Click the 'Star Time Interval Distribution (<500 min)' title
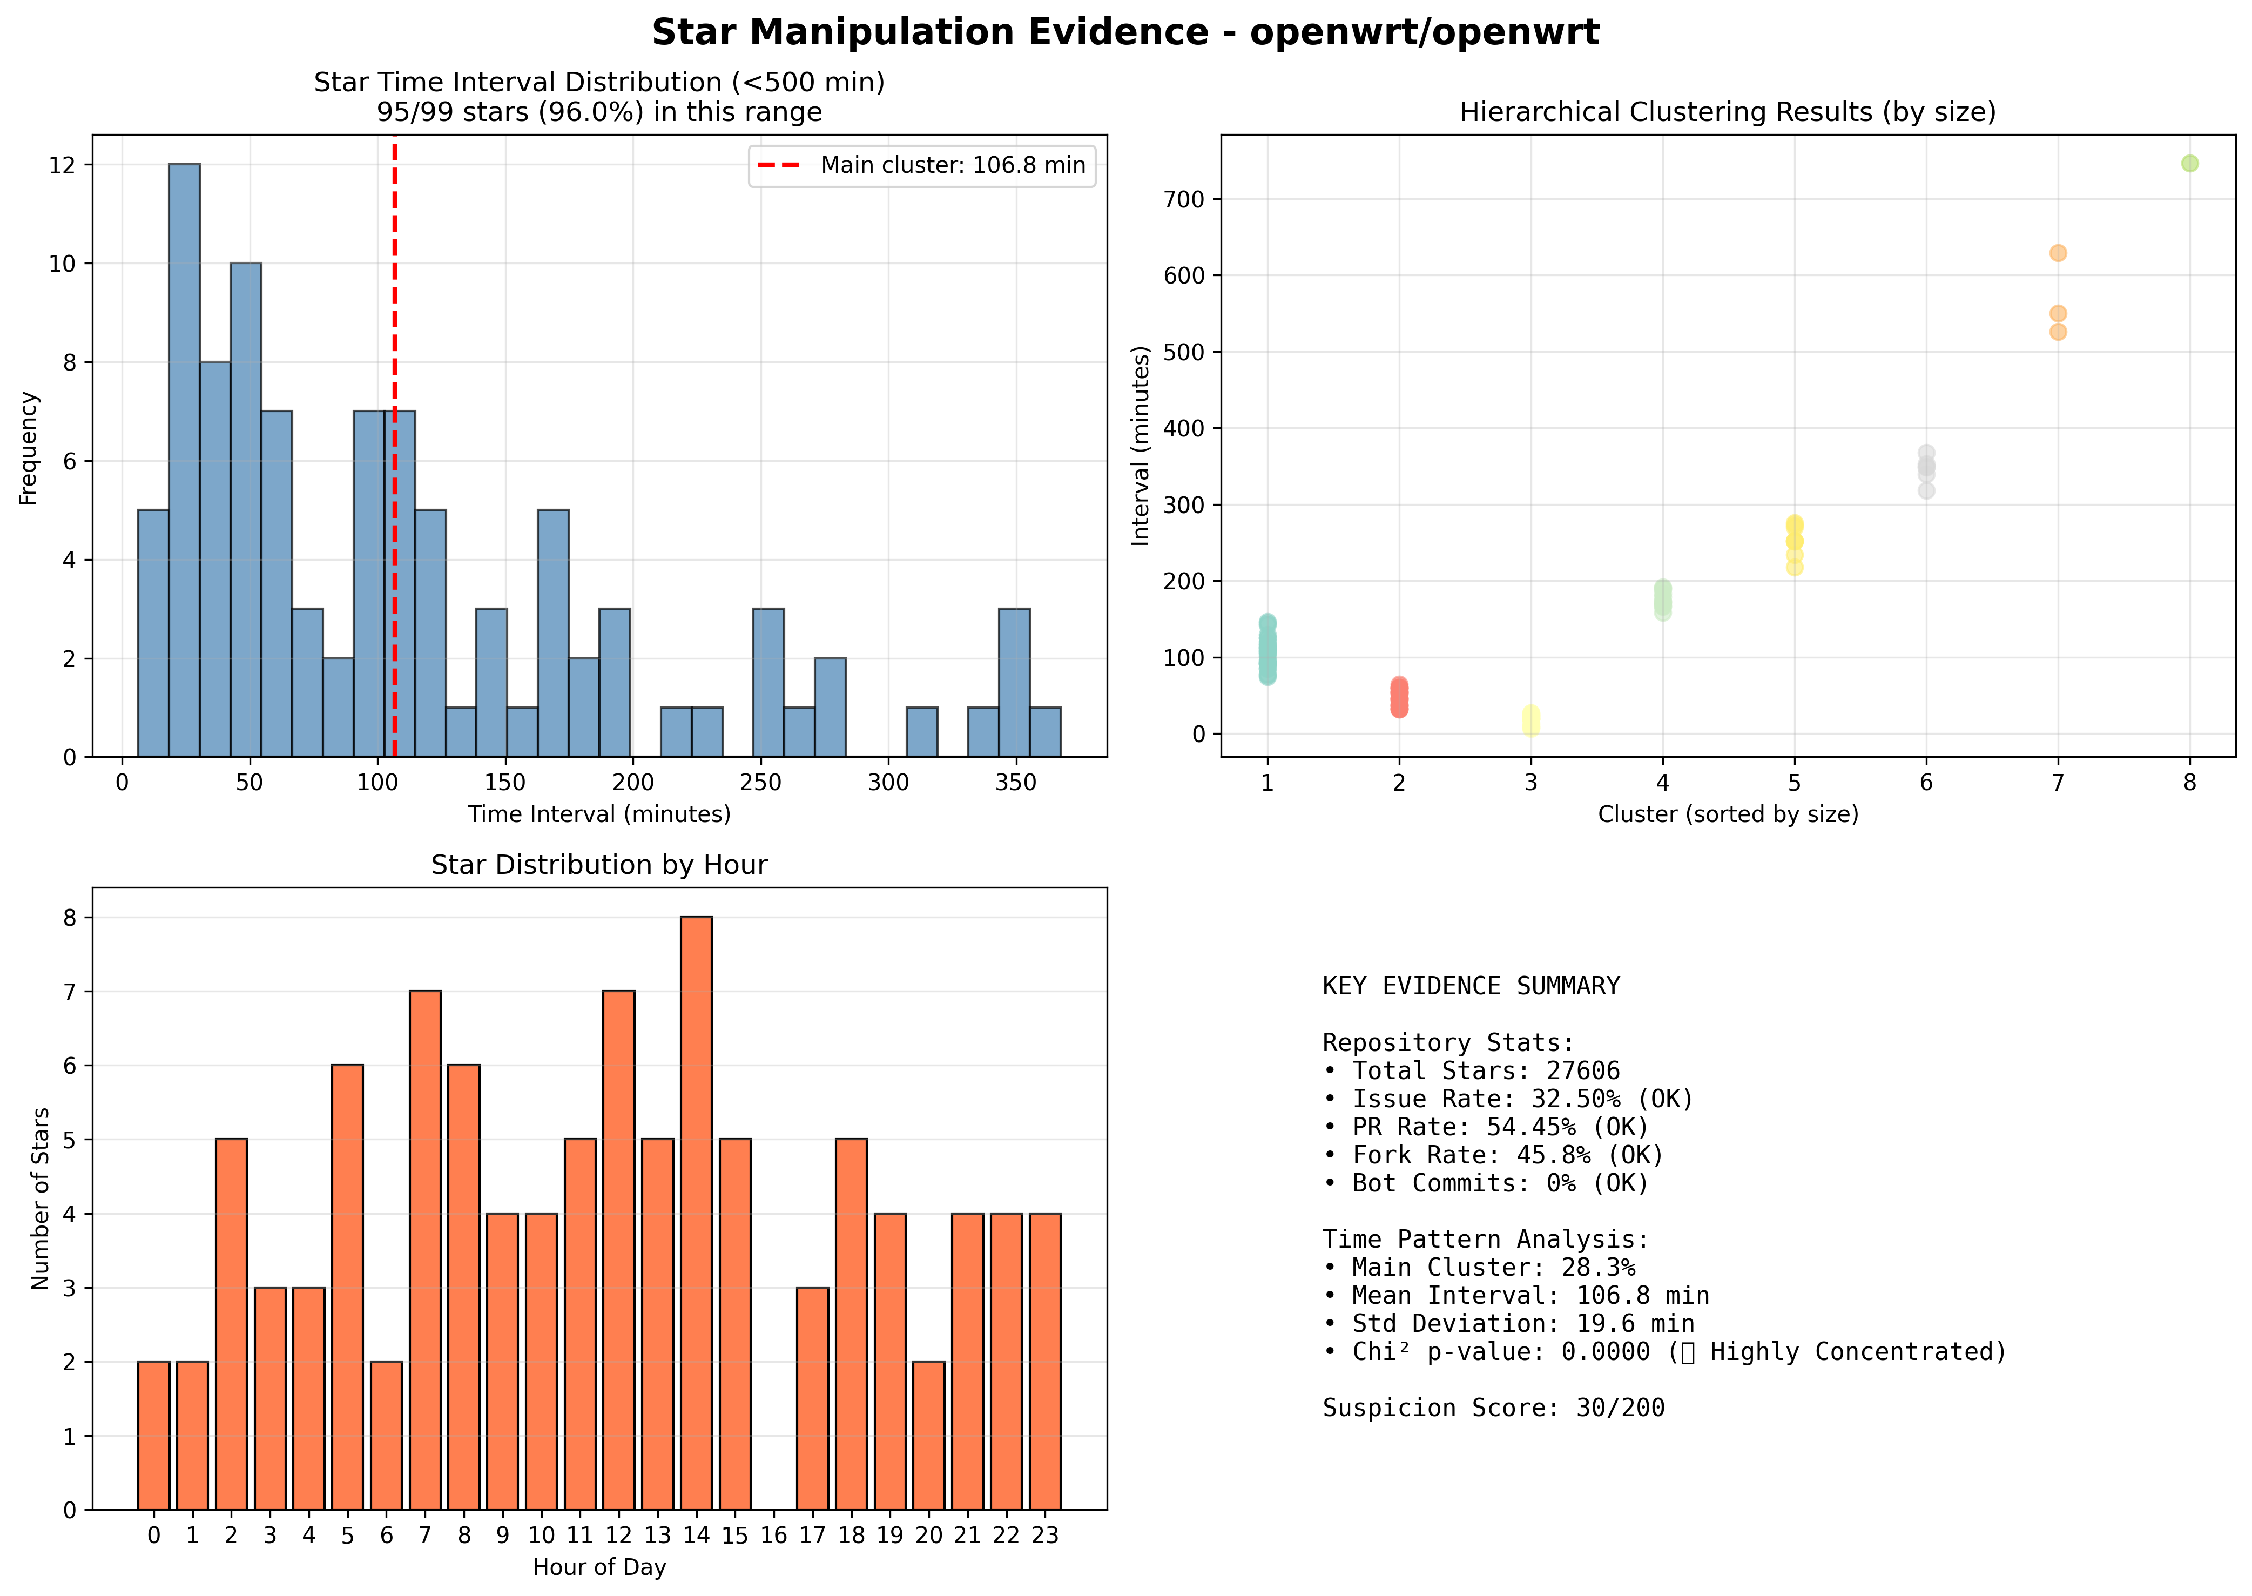The height and width of the screenshot is (1596, 2252). [x=599, y=83]
